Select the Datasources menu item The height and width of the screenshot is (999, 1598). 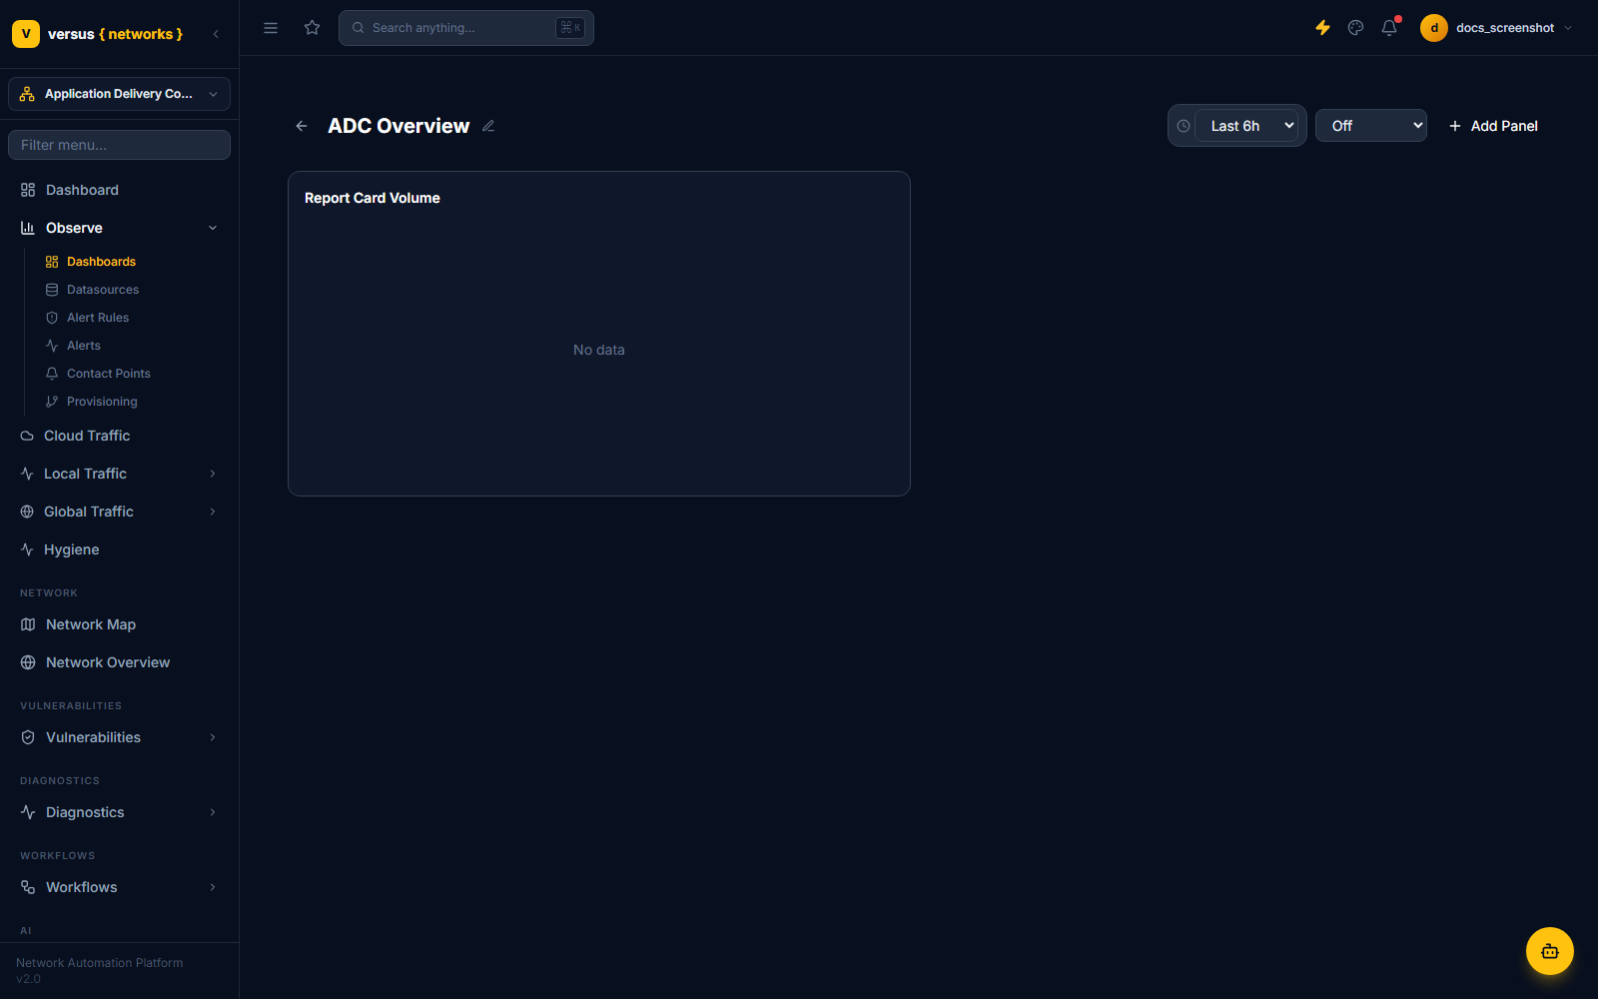103,290
